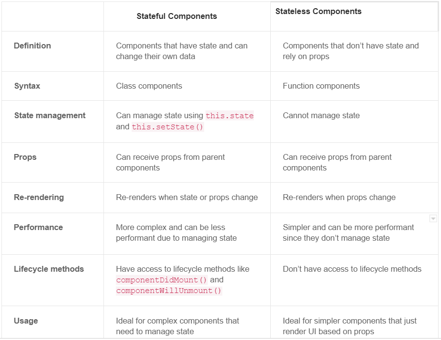The image size is (441, 340).
Task: Select the componentWillUnmount() code text
Action: (169, 291)
